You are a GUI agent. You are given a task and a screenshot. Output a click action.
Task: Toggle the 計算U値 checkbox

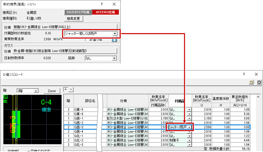tap(86, 40)
